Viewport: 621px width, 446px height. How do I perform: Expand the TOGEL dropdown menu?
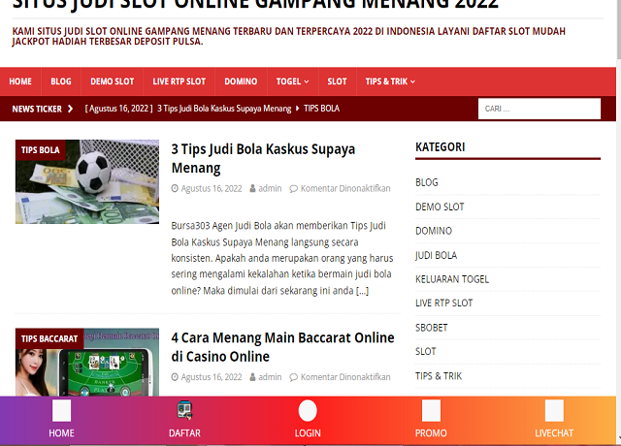click(x=292, y=81)
